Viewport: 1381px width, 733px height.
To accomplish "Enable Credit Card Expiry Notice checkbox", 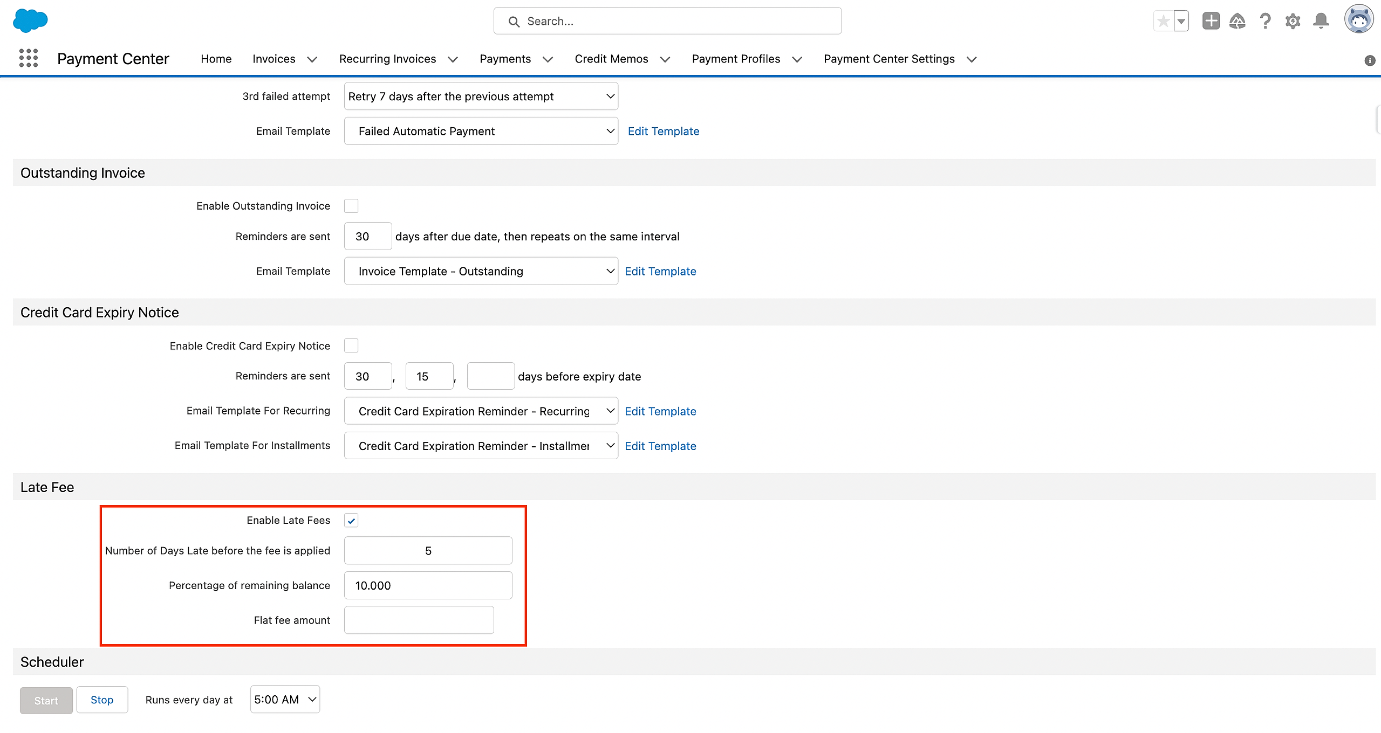I will [x=351, y=345].
